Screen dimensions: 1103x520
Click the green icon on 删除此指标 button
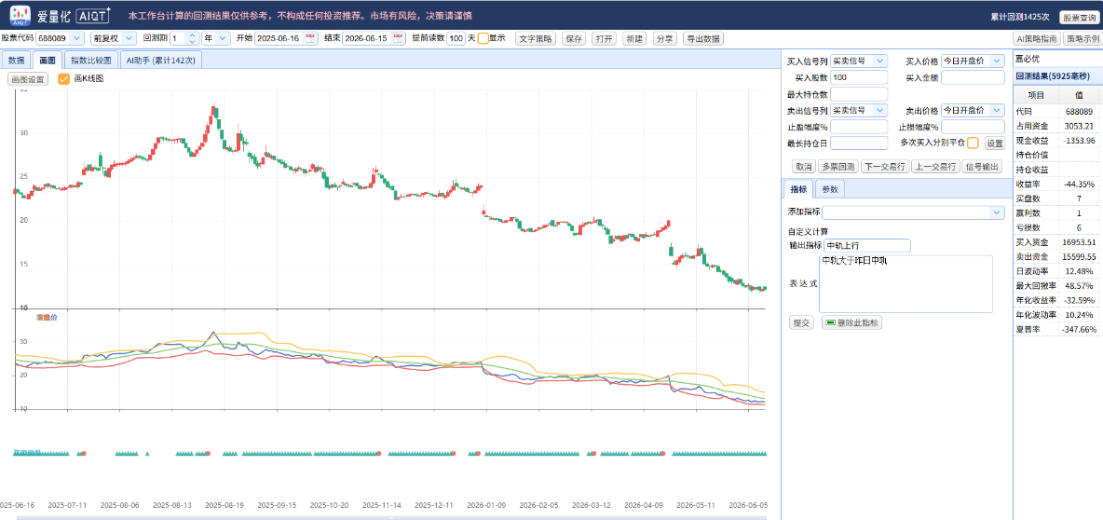tap(831, 322)
